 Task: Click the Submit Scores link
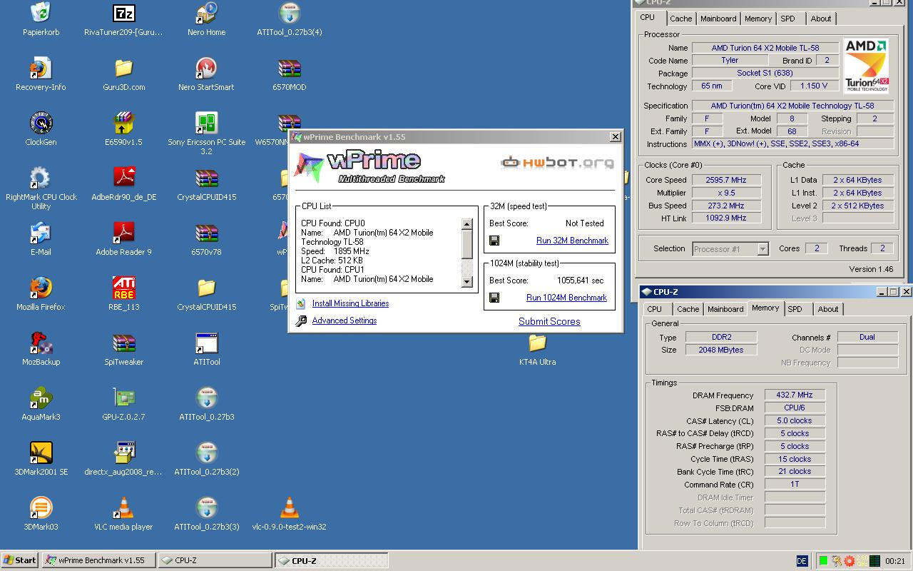(549, 321)
